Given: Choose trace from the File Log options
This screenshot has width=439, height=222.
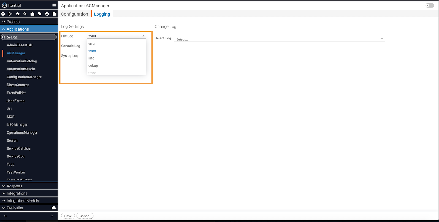Looking at the screenshot, I should tap(116, 72).
